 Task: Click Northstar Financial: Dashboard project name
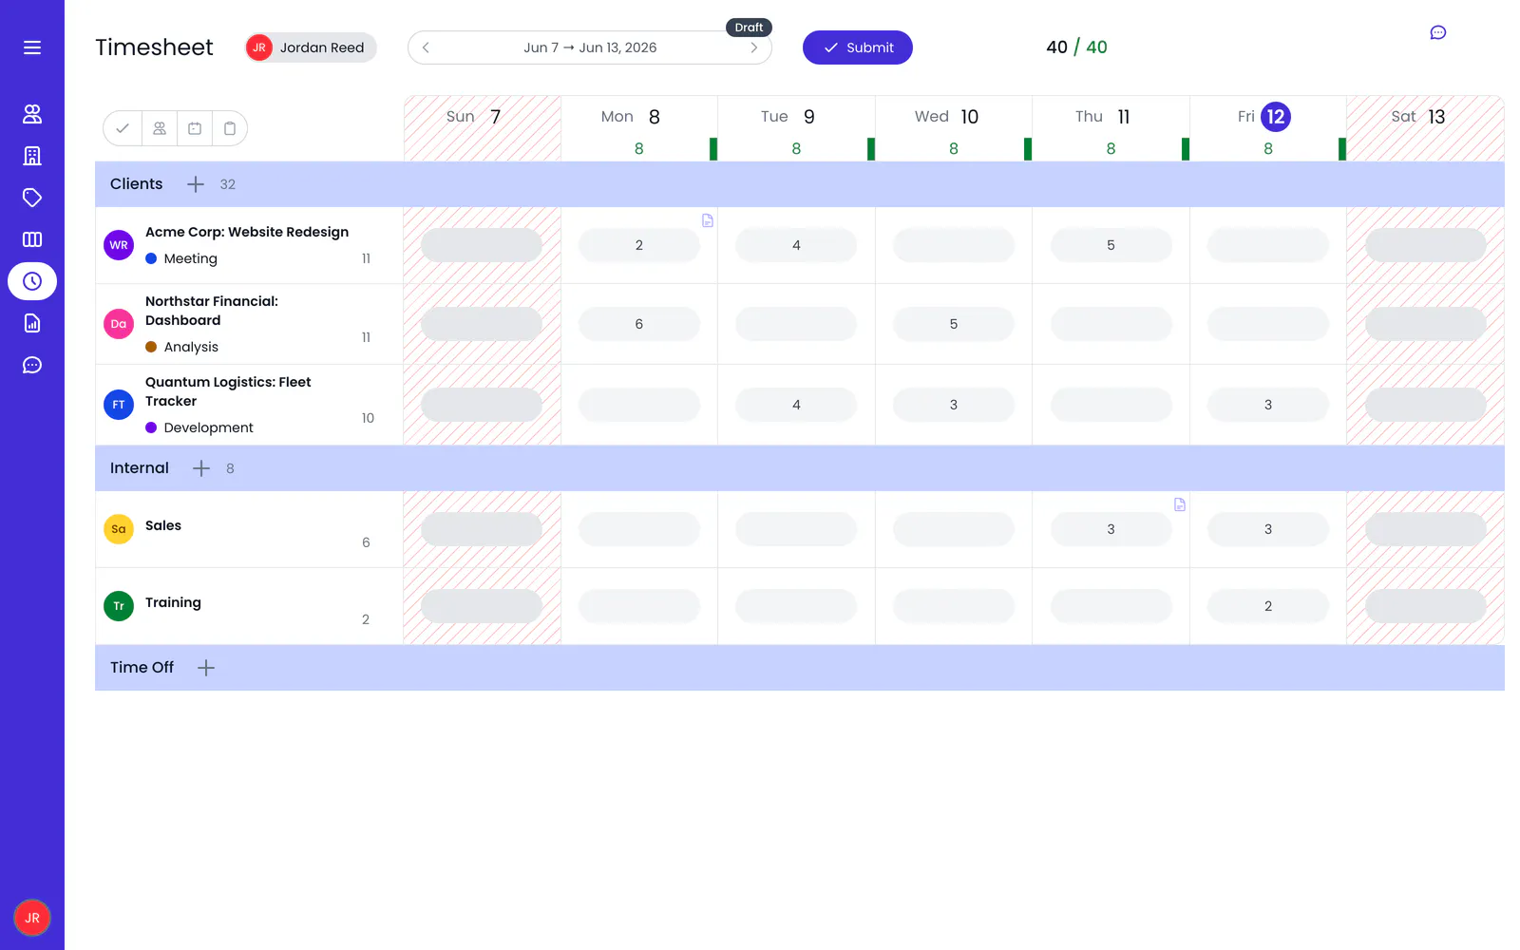[212, 311]
